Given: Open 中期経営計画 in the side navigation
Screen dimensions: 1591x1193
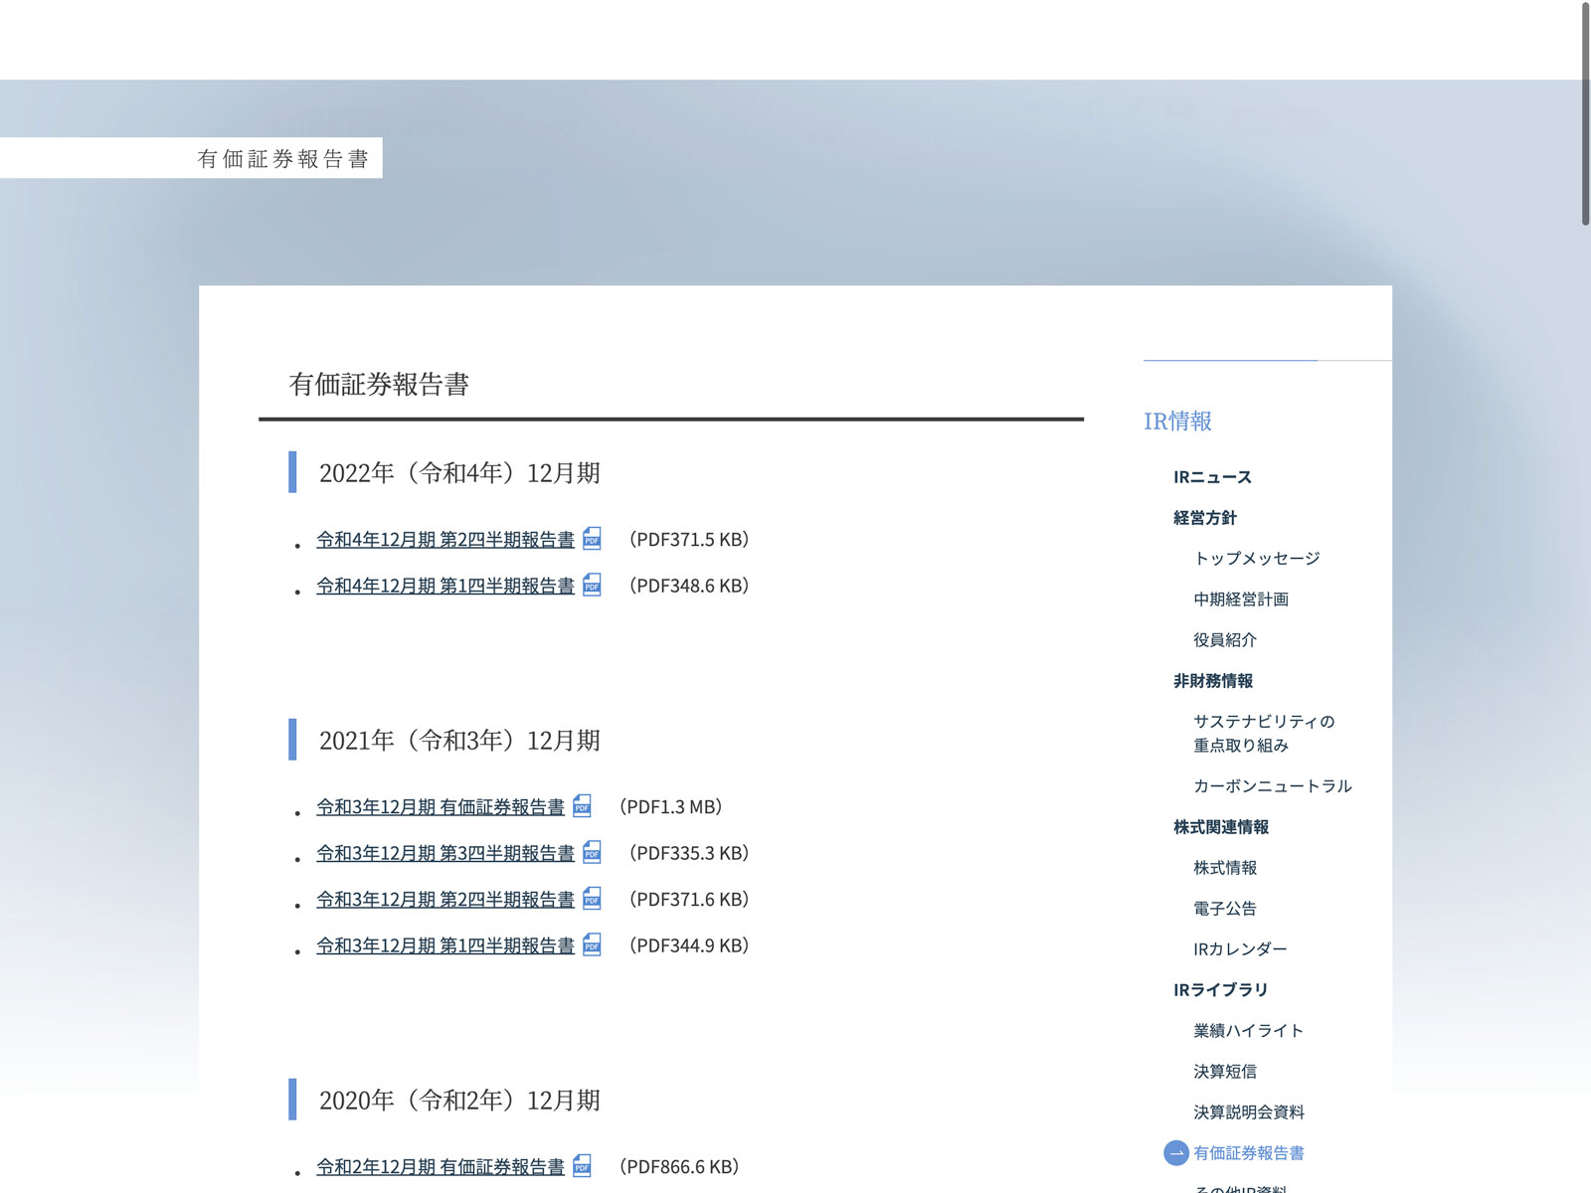Looking at the screenshot, I should (1241, 599).
